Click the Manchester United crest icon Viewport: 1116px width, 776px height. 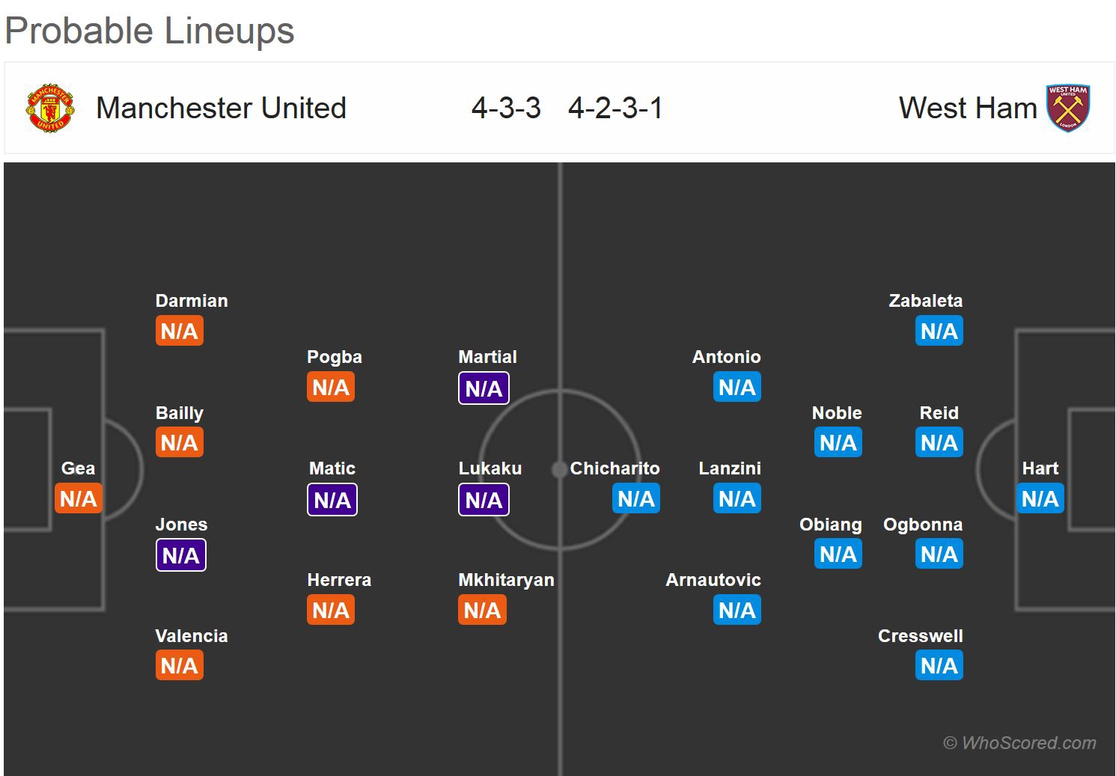tap(50, 109)
